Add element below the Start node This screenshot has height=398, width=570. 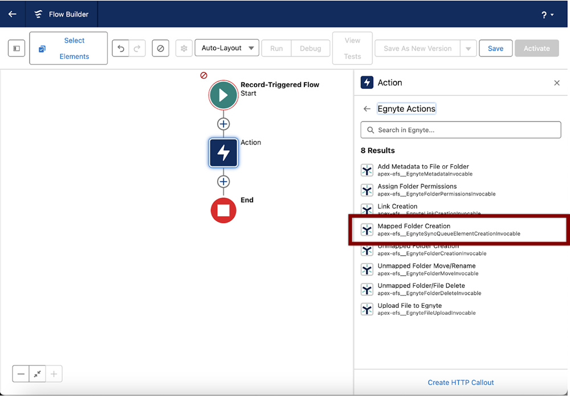pyautogui.click(x=223, y=124)
